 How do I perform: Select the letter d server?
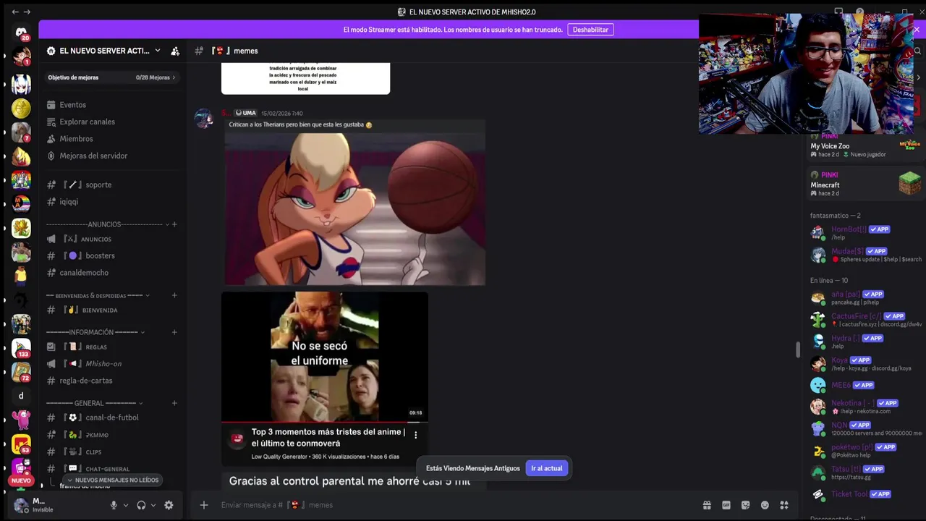point(21,396)
